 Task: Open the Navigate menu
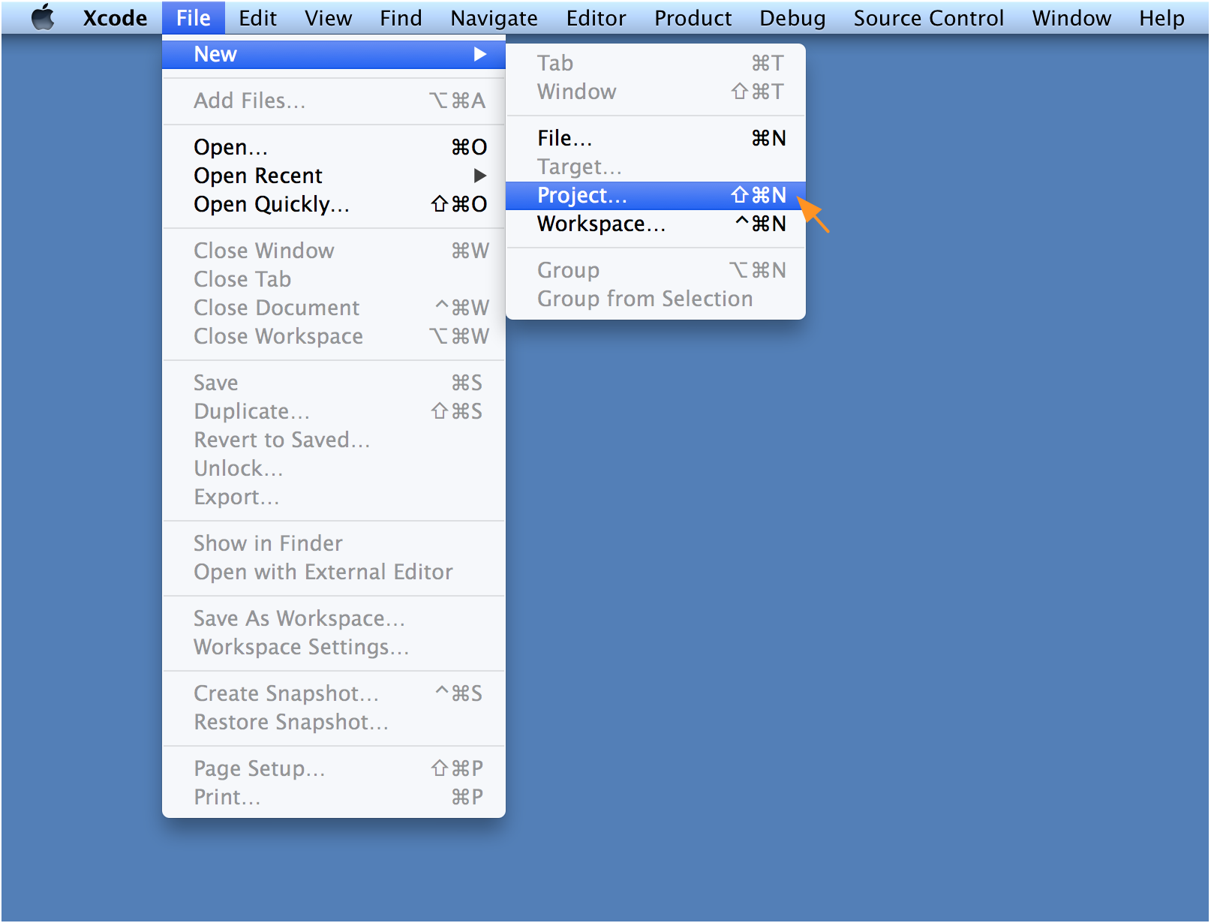tap(494, 18)
